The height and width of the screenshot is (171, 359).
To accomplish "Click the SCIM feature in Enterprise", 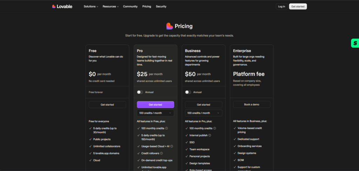I will (x=241, y=160).
